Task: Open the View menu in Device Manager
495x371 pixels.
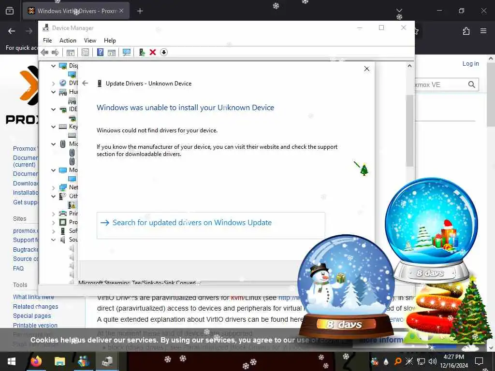Action: 90,41
